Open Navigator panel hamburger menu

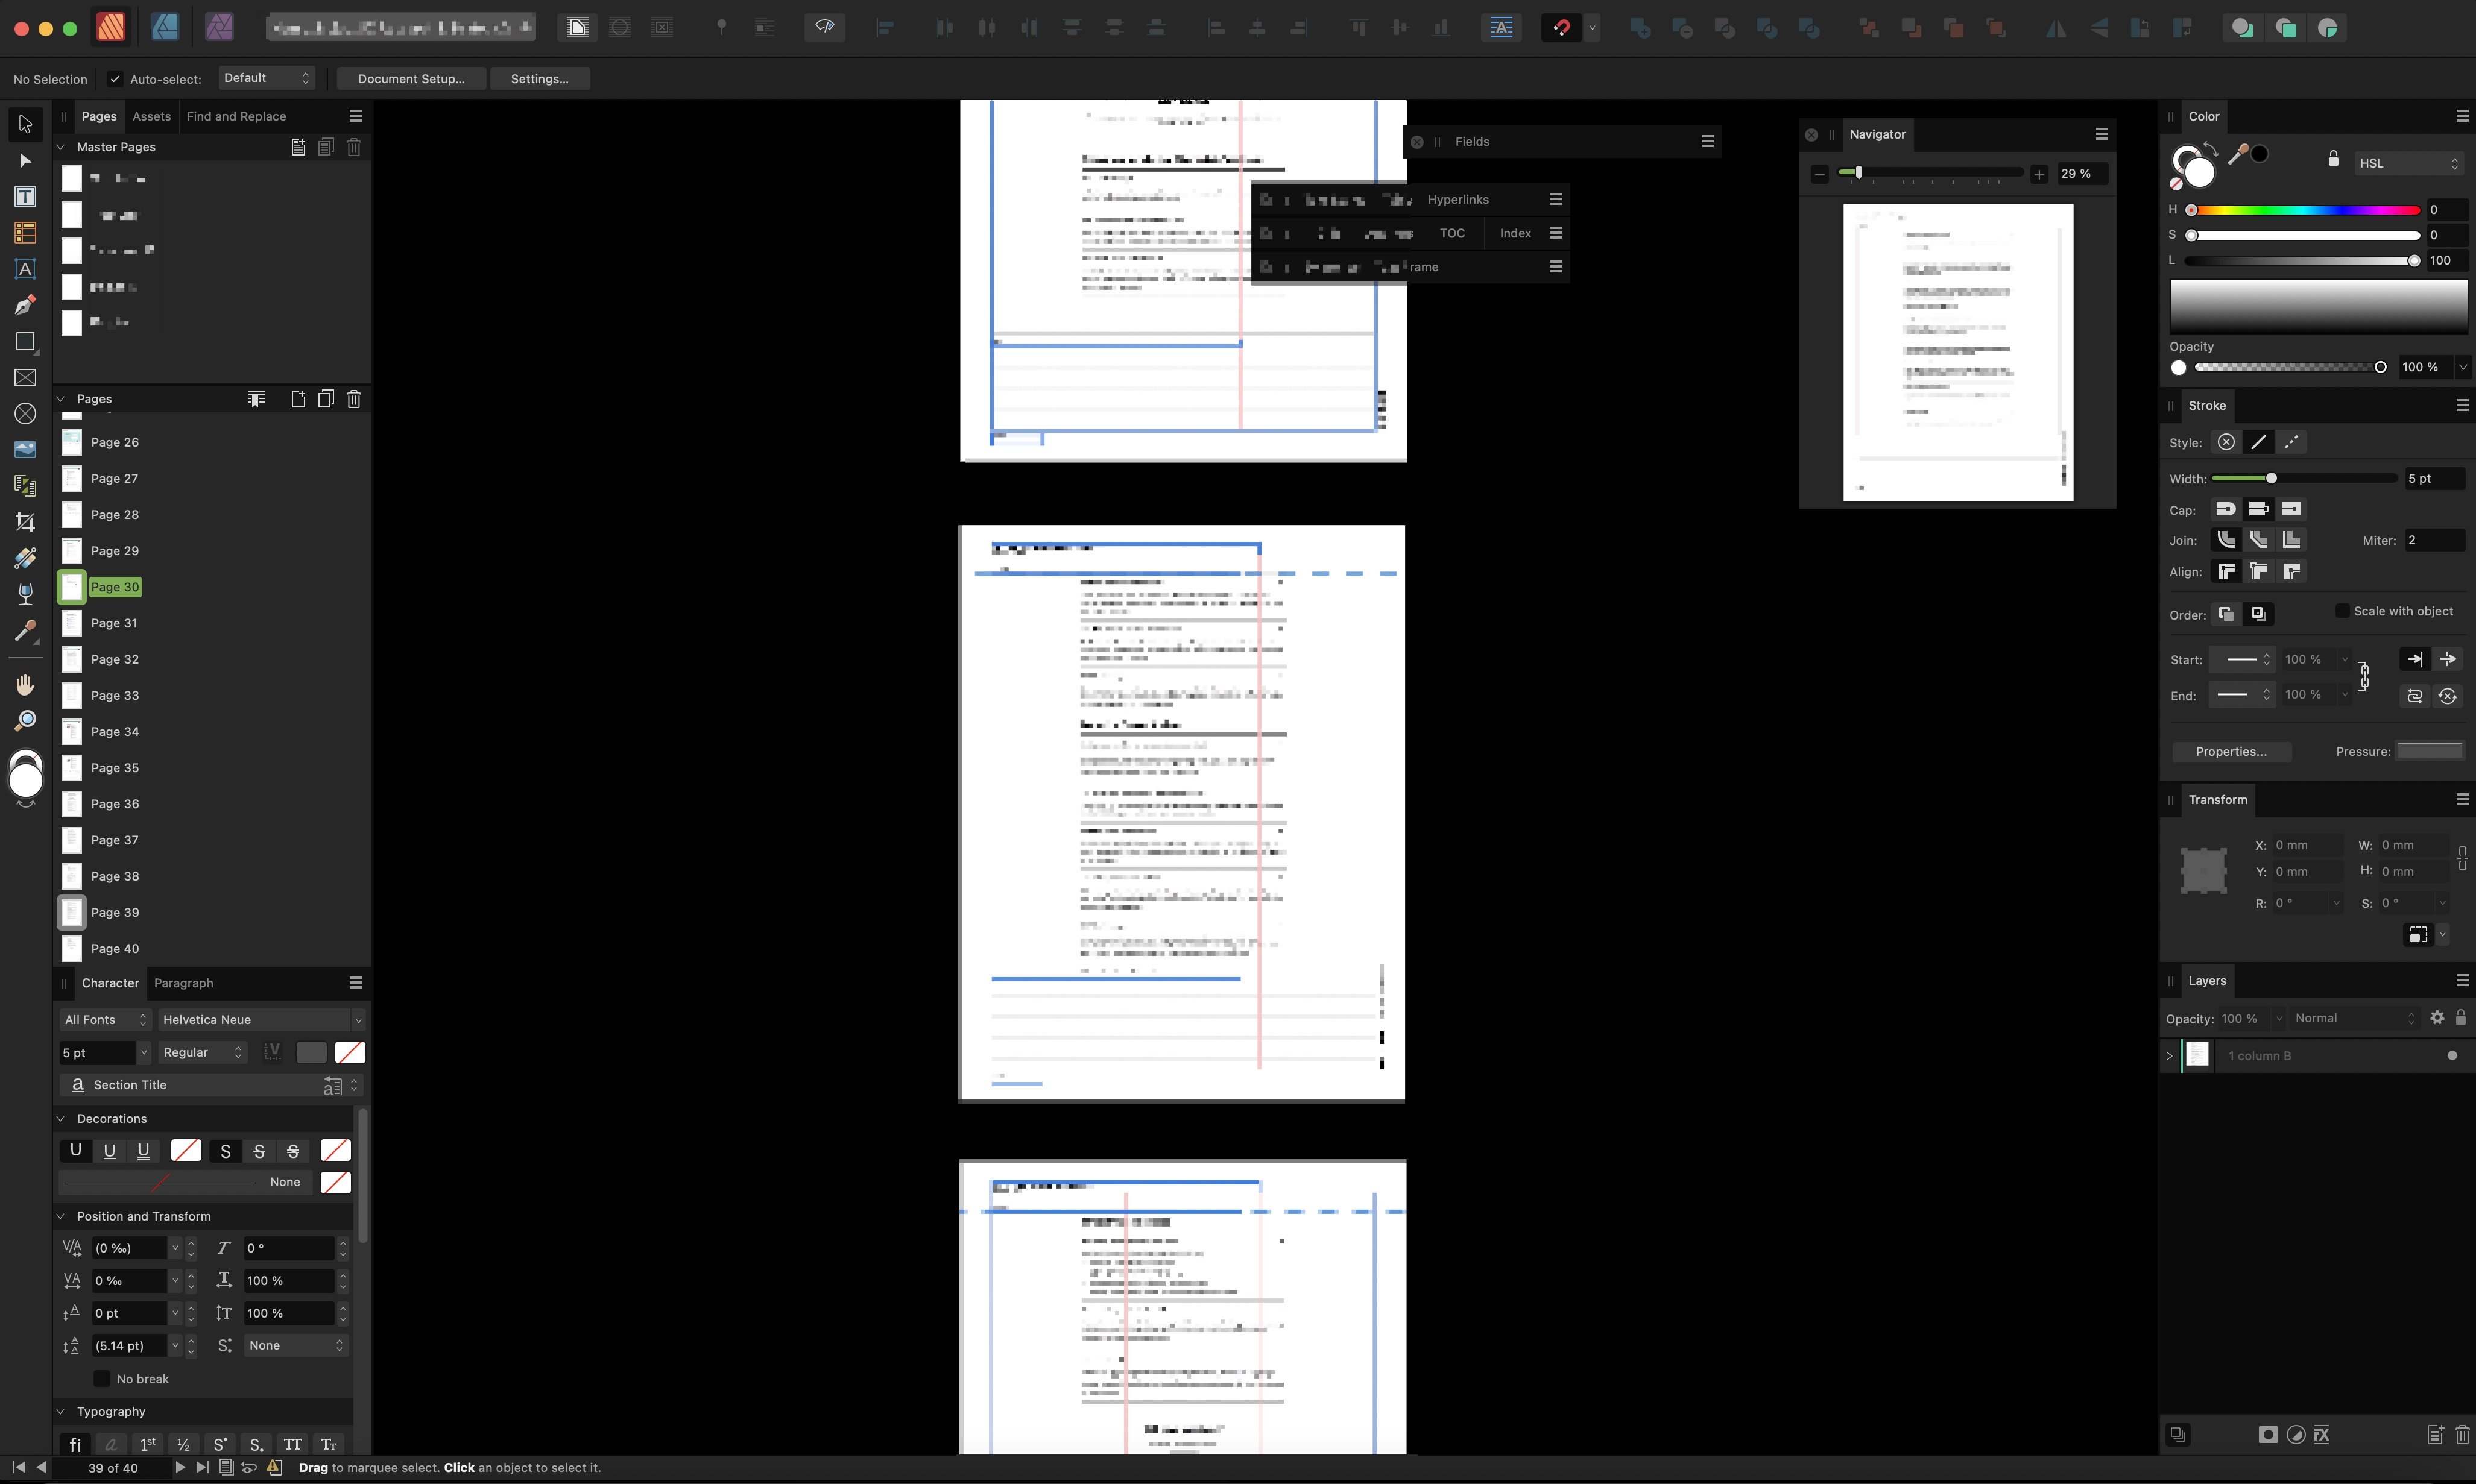click(x=2101, y=134)
